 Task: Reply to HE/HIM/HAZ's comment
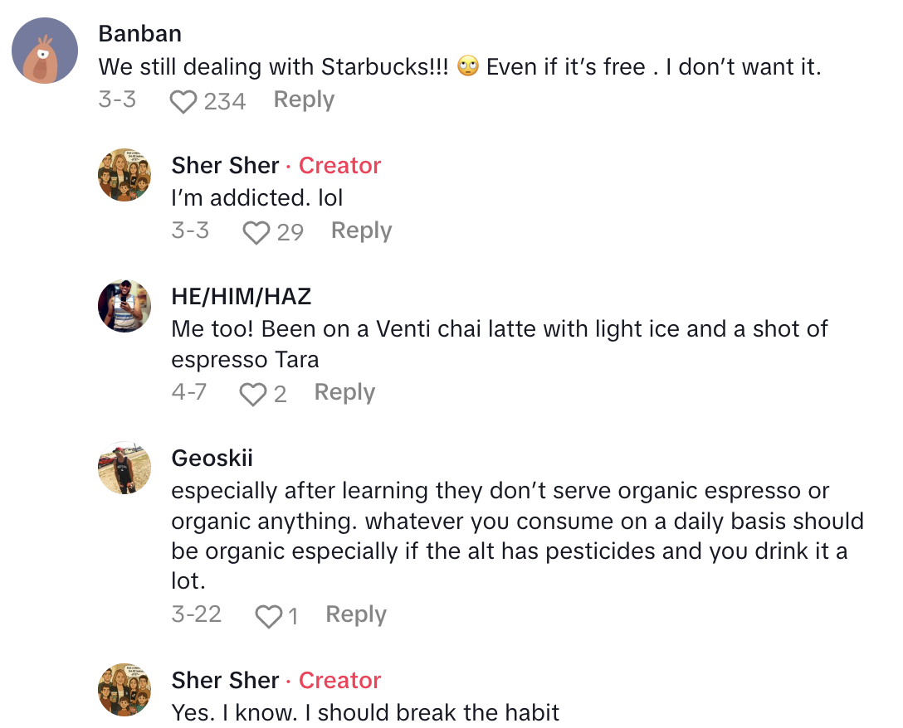(344, 392)
